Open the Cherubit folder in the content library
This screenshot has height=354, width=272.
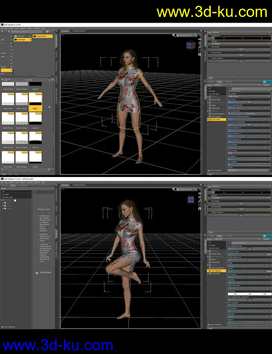tap(21, 36)
